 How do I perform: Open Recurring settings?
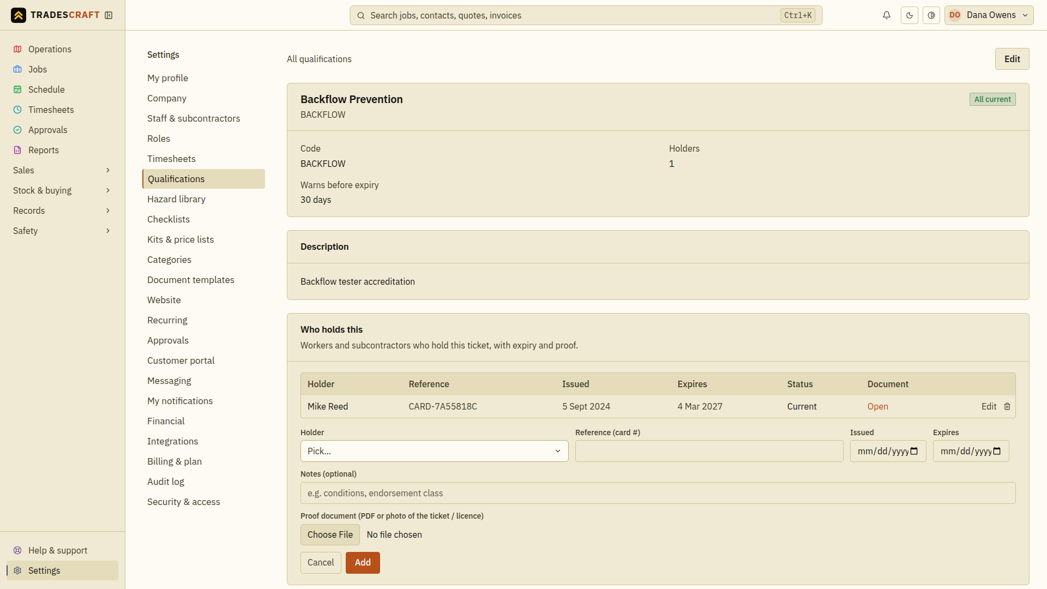click(x=203, y=320)
